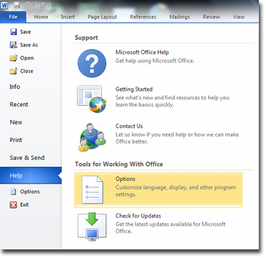Click the Save As icon in sidebar
This screenshot has width=266, height=258.
pyautogui.click(x=14, y=45)
